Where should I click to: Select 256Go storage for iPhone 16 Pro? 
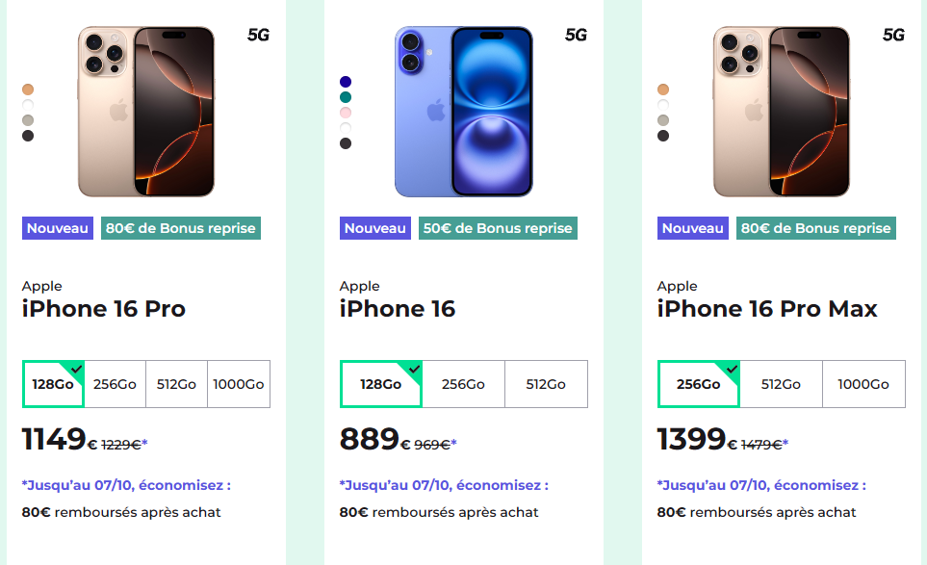pos(115,384)
